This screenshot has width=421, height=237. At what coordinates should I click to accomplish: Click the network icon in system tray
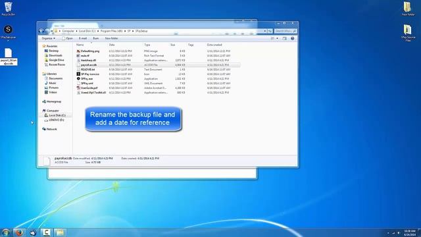393,233
